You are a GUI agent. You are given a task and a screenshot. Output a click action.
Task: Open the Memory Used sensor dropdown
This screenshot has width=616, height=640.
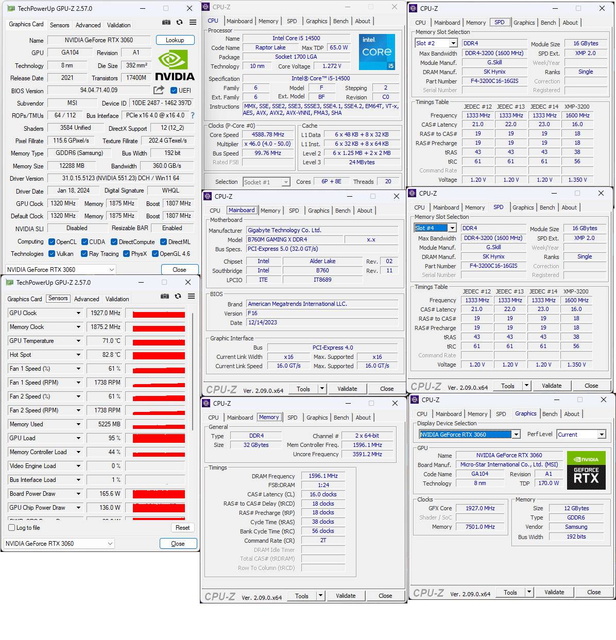tap(78, 424)
